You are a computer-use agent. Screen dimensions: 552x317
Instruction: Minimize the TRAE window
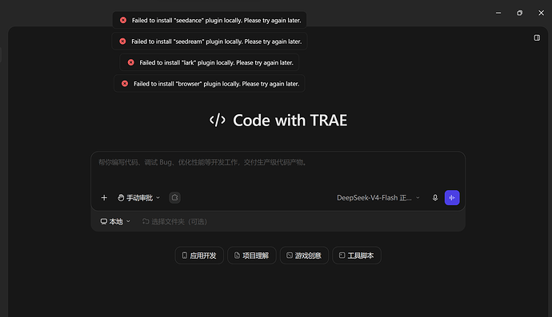[x=498, y=13]
